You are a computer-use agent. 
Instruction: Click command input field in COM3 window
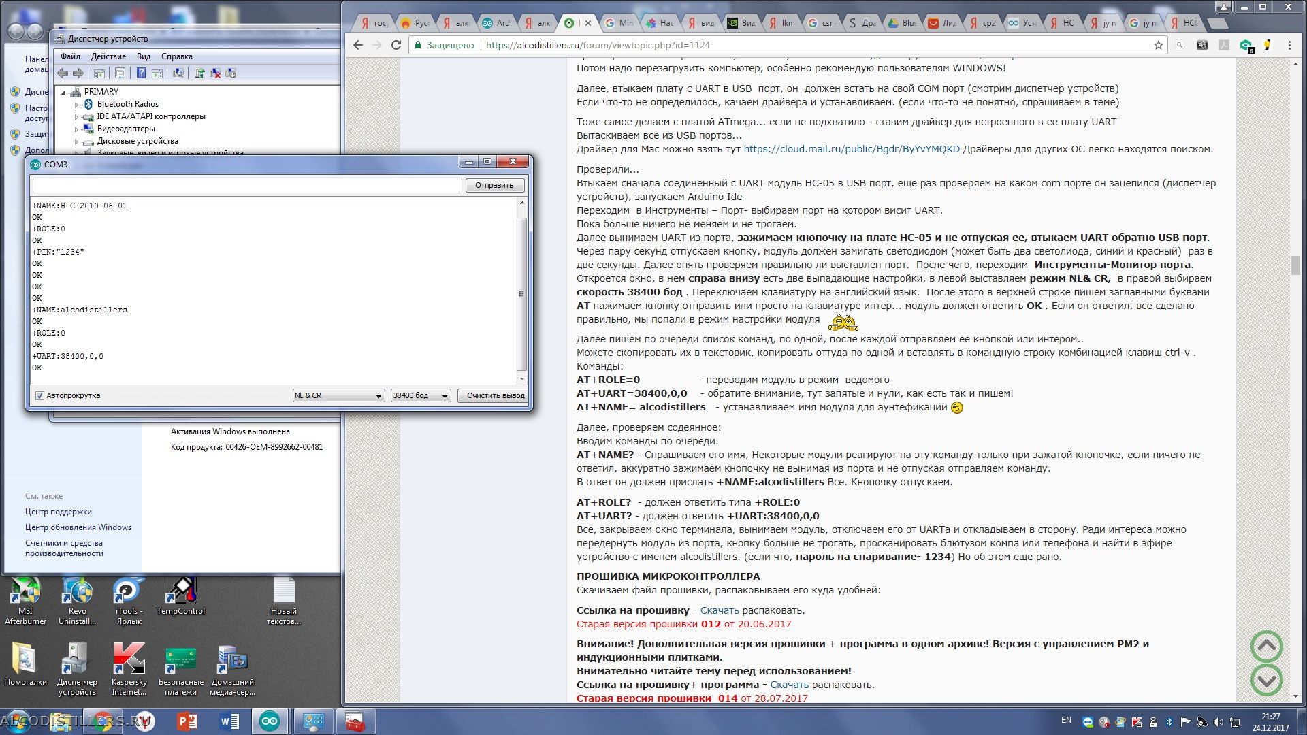coord(247,185)
